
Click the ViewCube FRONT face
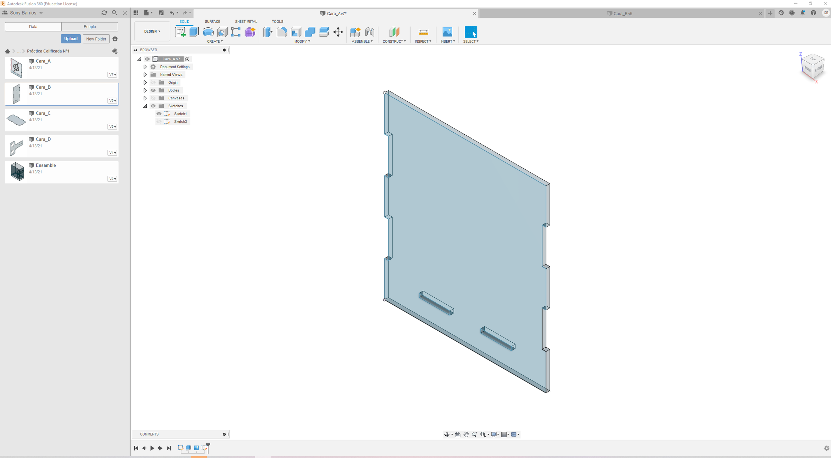tap(807, 69)
